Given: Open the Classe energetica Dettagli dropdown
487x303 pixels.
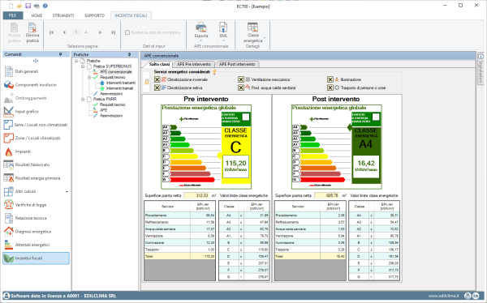Looking at the screenshot, I should tap(265, 38).
